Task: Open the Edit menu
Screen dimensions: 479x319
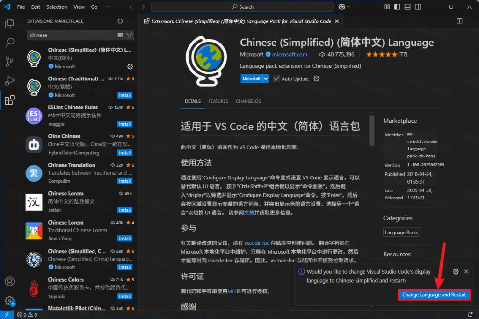Action: click(36, 7)
